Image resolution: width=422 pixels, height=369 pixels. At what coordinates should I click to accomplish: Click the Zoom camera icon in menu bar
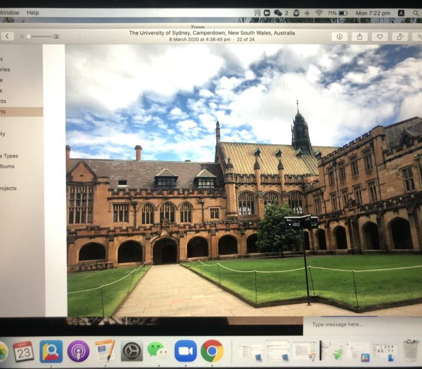coord(267,13)
